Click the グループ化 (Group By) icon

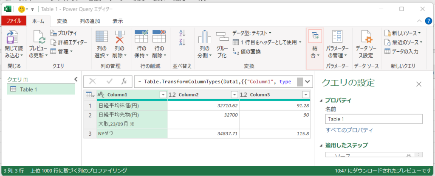222,37
